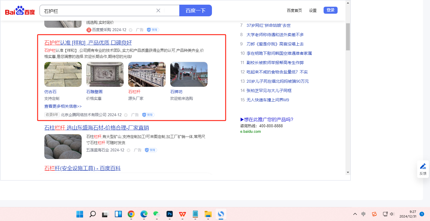Image resolution: width=430 pixels, height=221 pixels.
Task: Click 保障 shield badge of 五莲盛海石业 ad
Action: 150,150
